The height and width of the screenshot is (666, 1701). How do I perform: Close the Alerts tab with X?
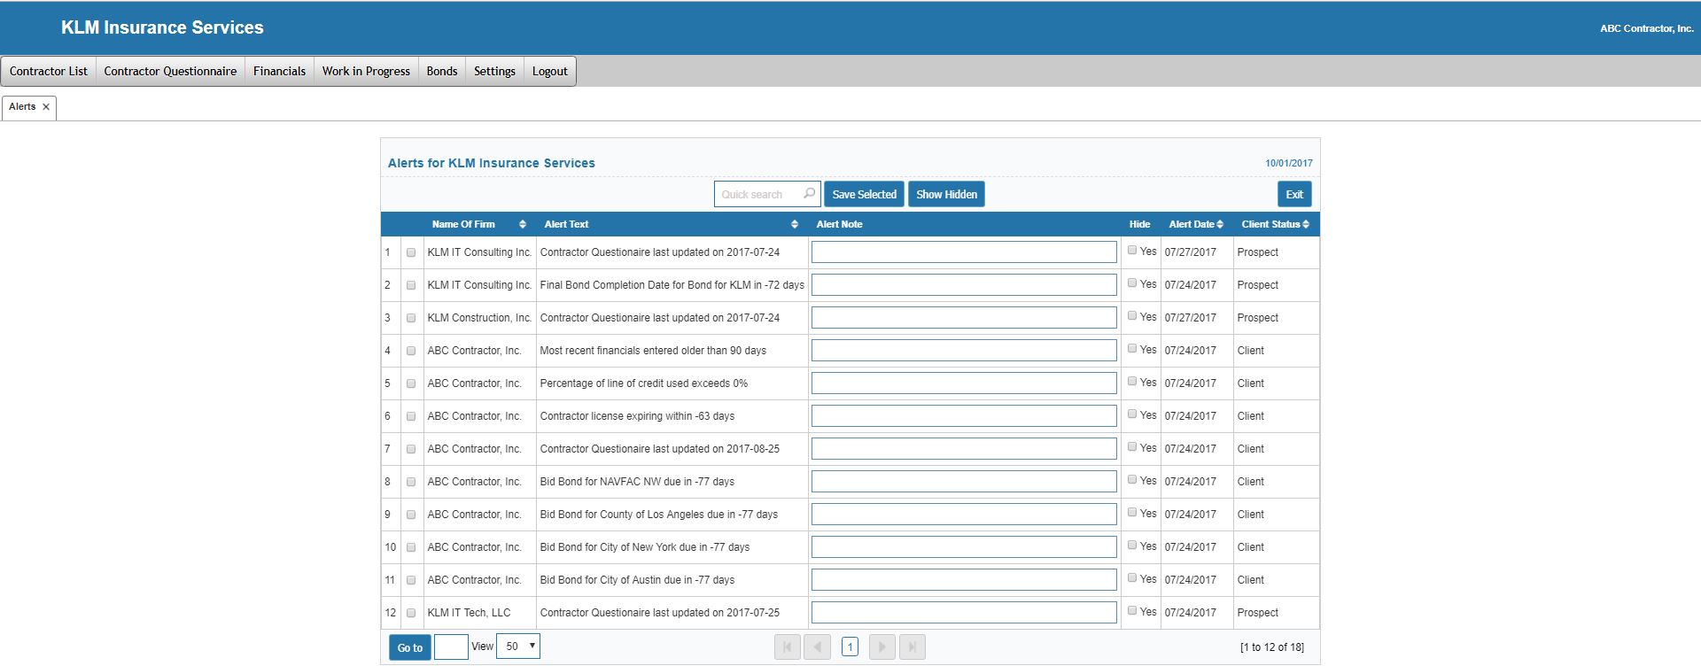coord(46,107)
